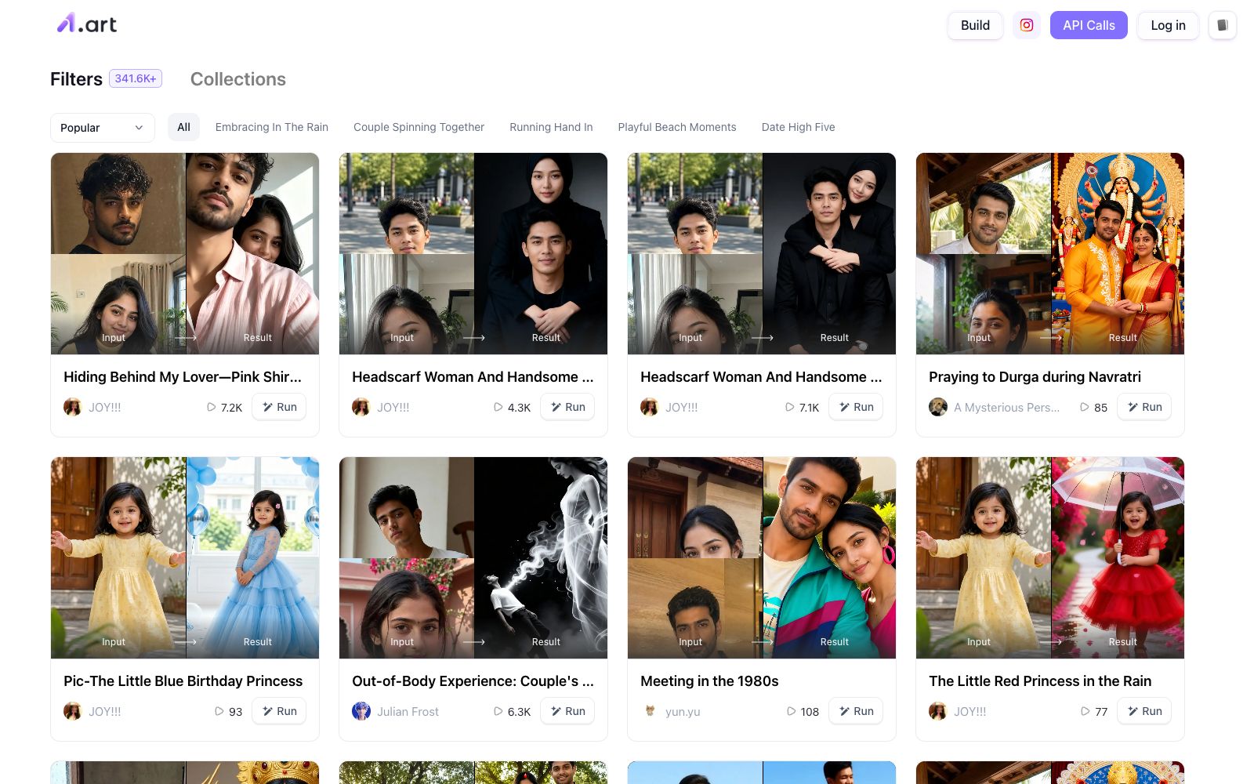Run the Meeting in the 1980s filter
This screenshot has width=1254, height=784.
pos(856,711)
